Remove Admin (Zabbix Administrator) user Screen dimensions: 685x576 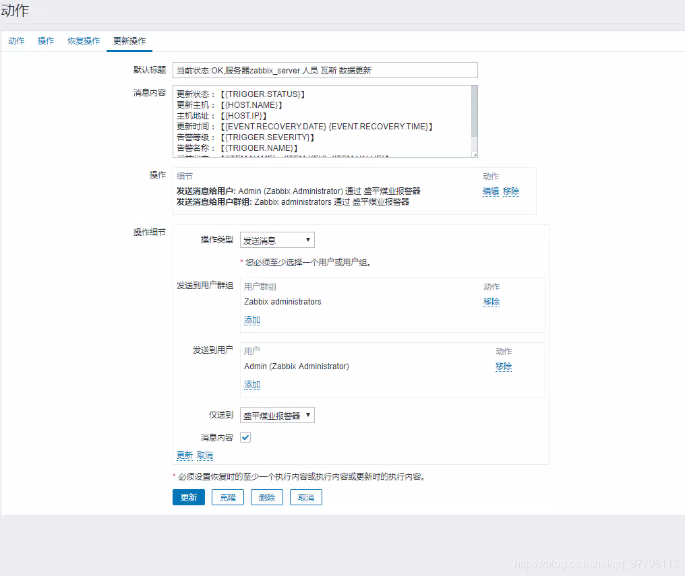[504, 366]
